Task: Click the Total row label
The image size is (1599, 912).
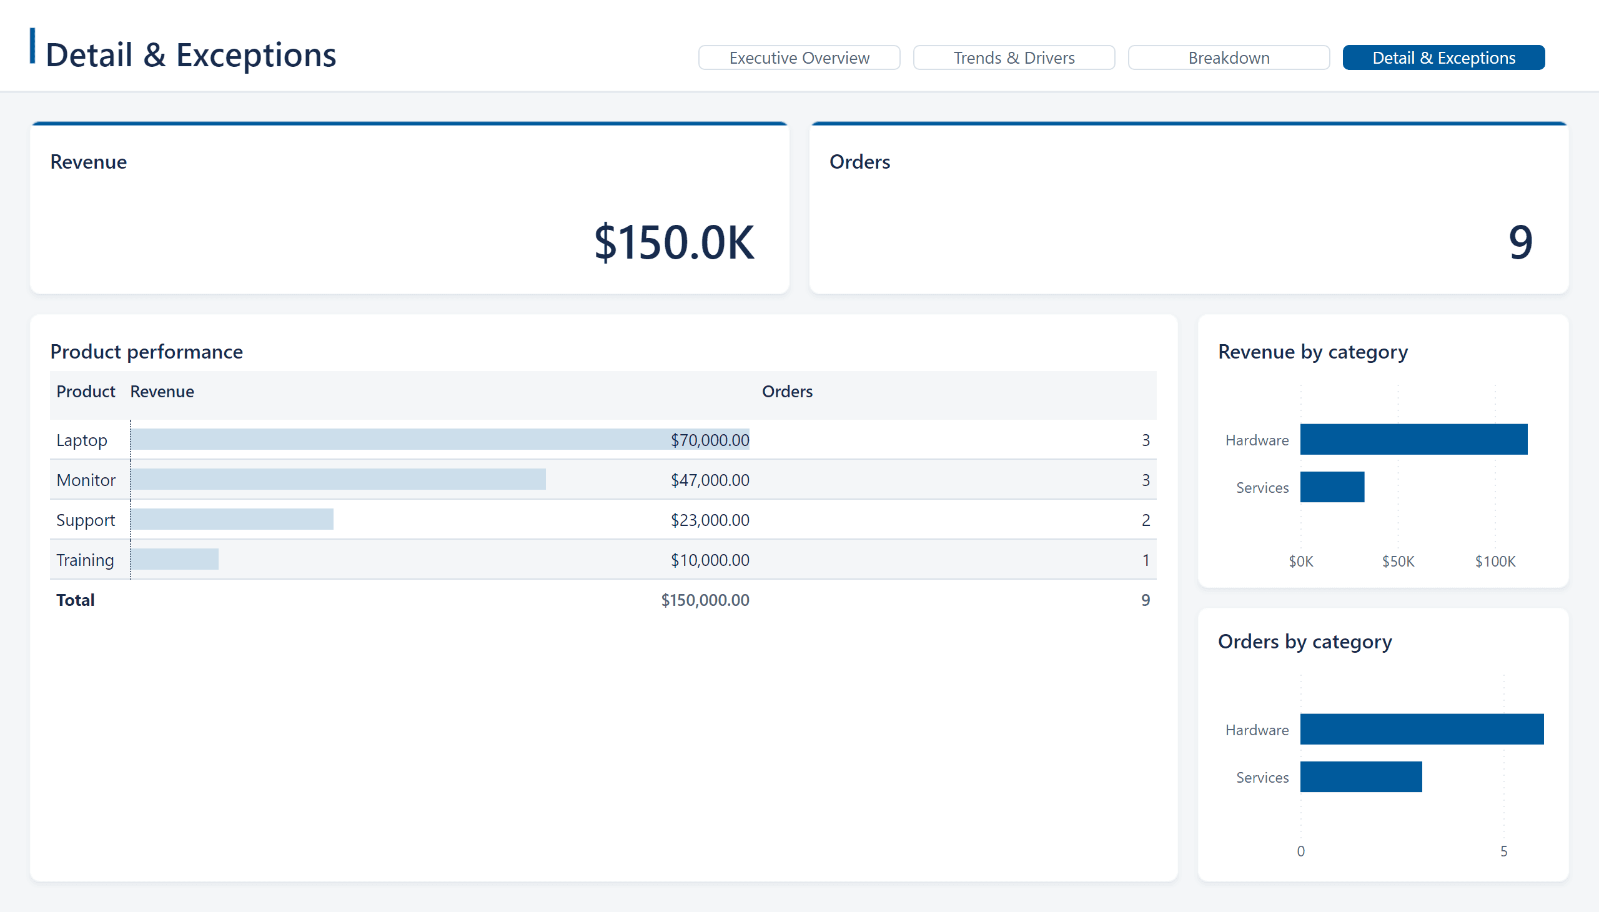Action: click(76, 600)
